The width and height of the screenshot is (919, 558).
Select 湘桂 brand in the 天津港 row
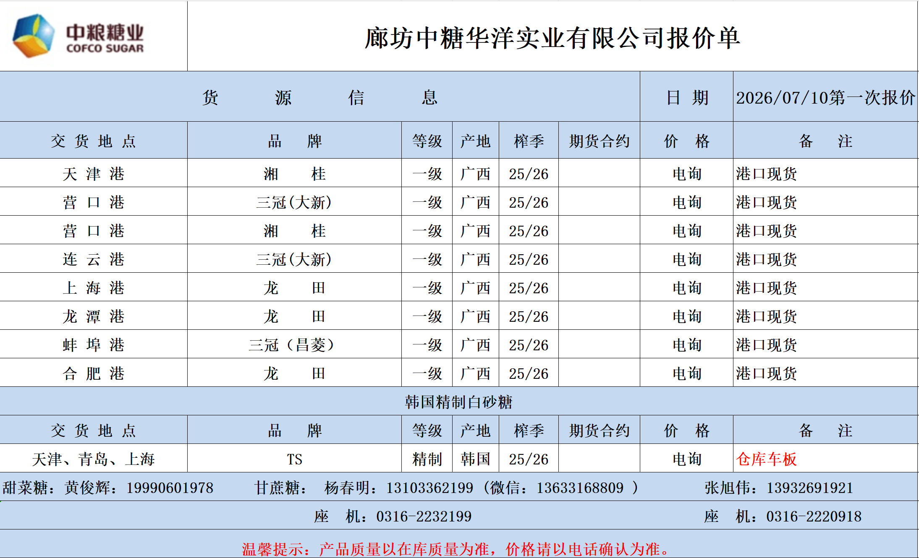point(295,174)
